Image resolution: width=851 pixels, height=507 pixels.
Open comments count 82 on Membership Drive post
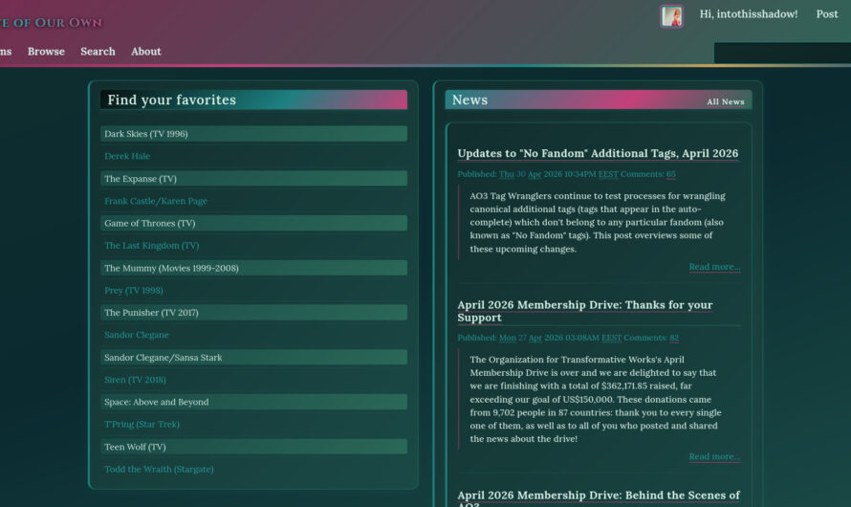click(674, 338)
